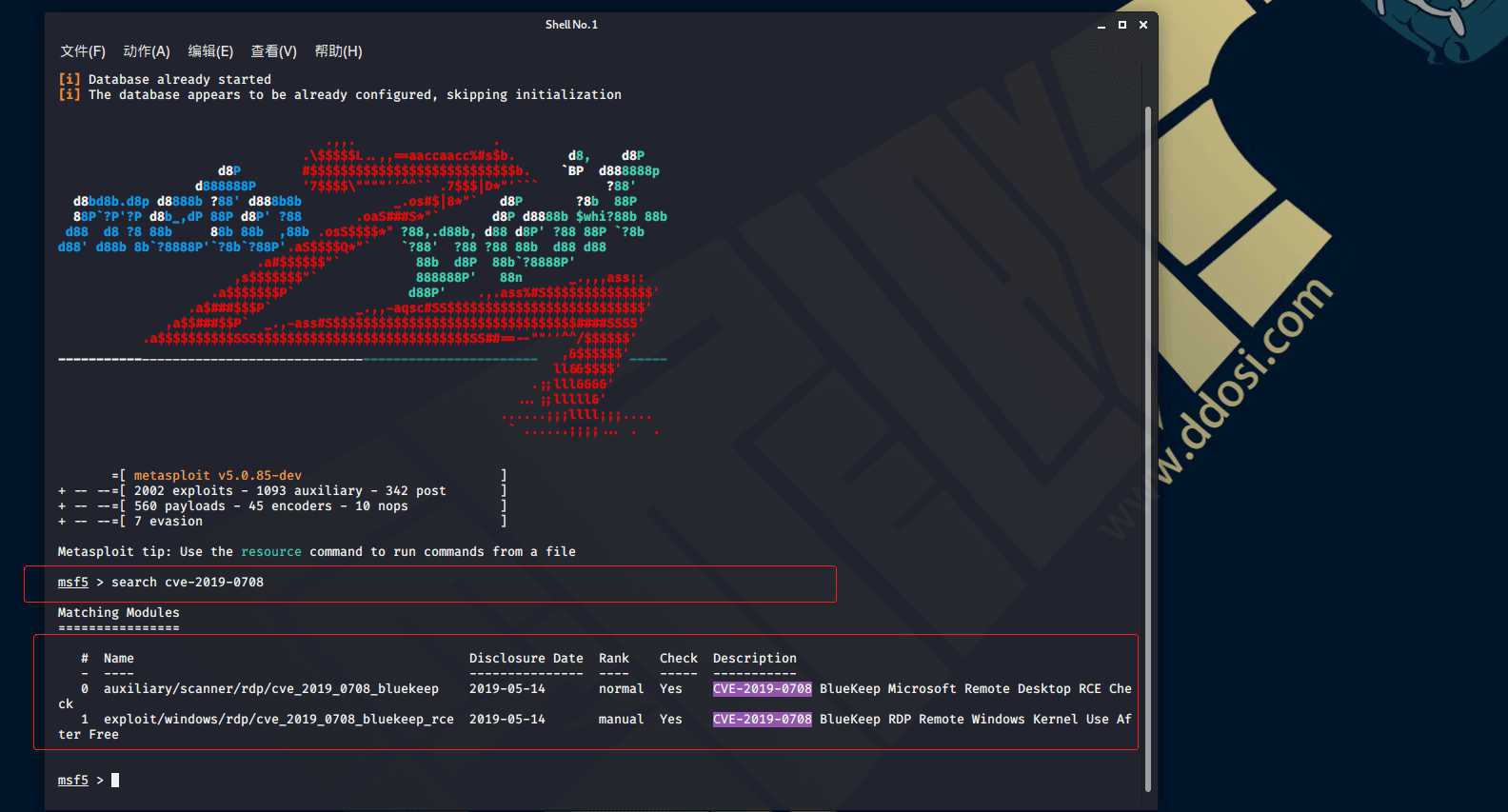
Task: Open the 文件(F) menu
Action: pyautogui.click(x=83, y=51)
